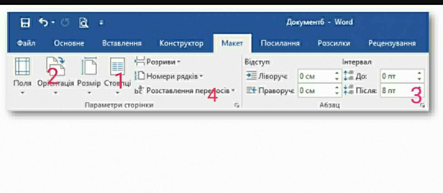
Task: Expand the Номери рядків dropdown
Action: (x=201, y=76)
